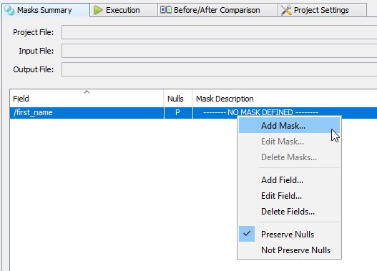
Task: Click the disabled Edit Mask... entry
Action: [289, 142]
